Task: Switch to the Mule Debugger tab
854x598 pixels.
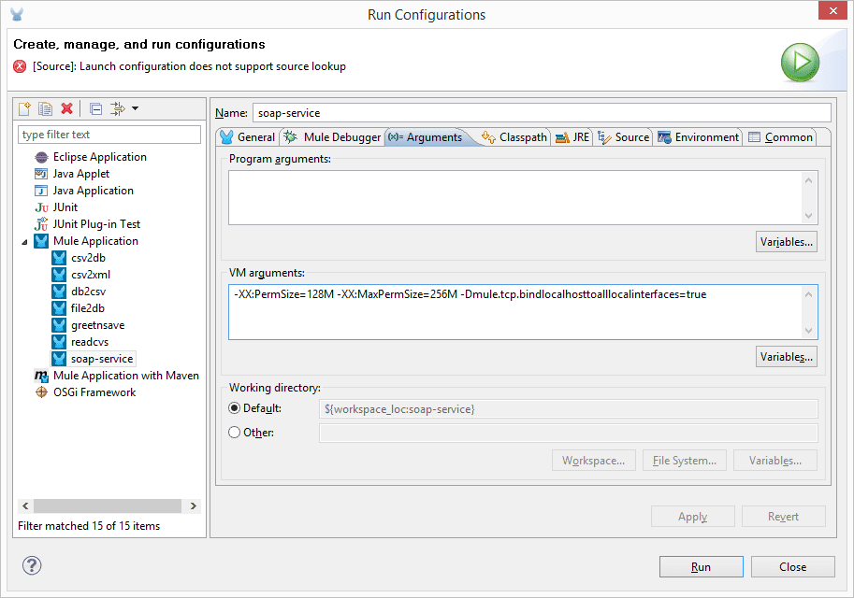Action: coord(333,137)
